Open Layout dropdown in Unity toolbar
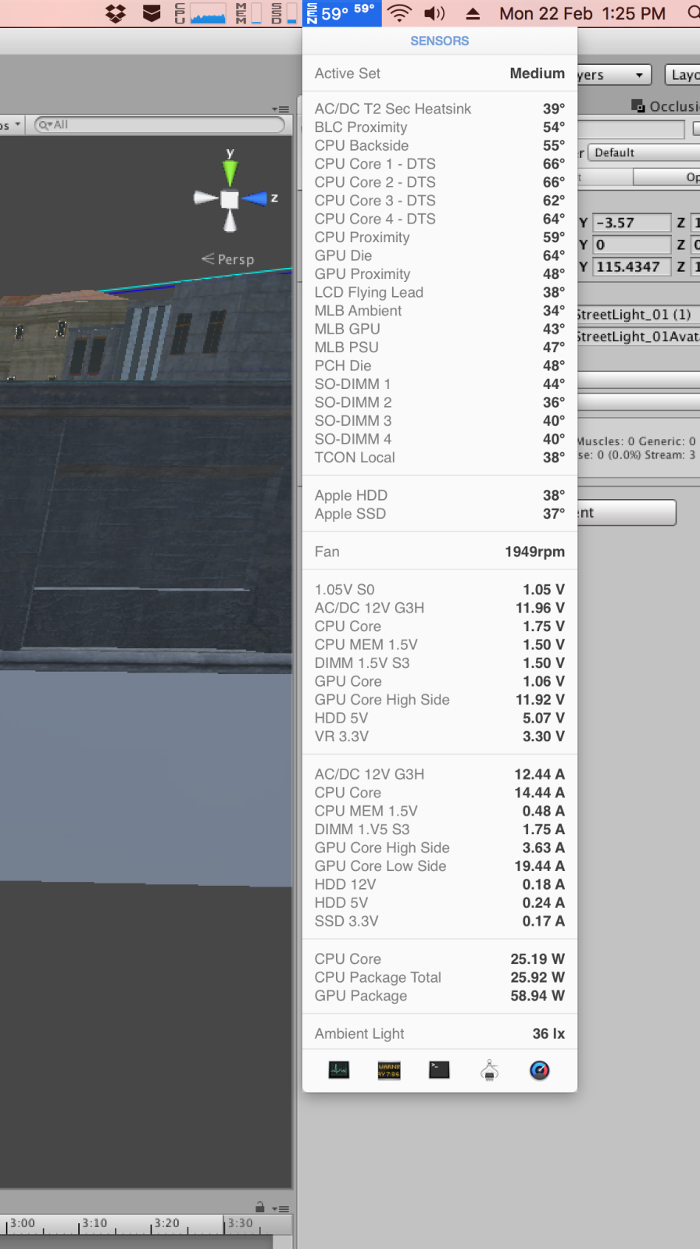The height and width of the screenshot is (1249, 700). pos(682,75)
